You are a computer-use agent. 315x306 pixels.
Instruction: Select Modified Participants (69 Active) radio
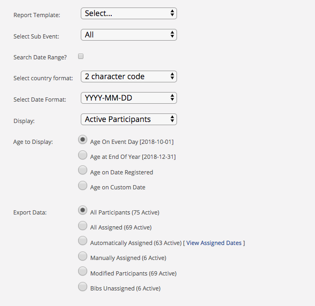[82, 271]
